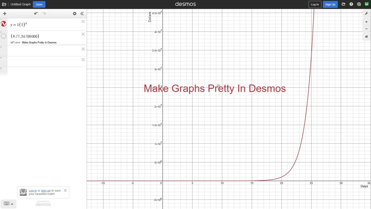Image resolution: width=371 pixels, height=209 pixels.
Task: Click the blue Sign Up button
Action: tap(330, 4)
